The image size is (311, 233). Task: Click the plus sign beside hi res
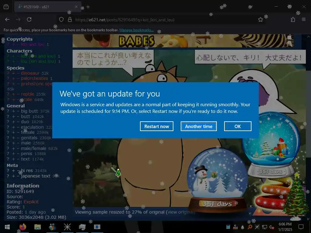point(13,171)
